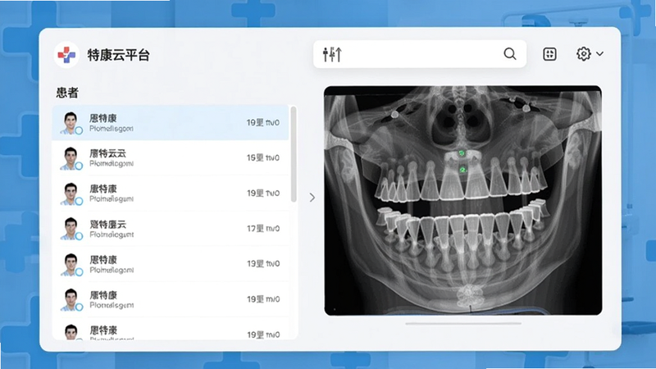
Task: Toggle status circle on fourth patient avatar
Action: pos(78,236)
